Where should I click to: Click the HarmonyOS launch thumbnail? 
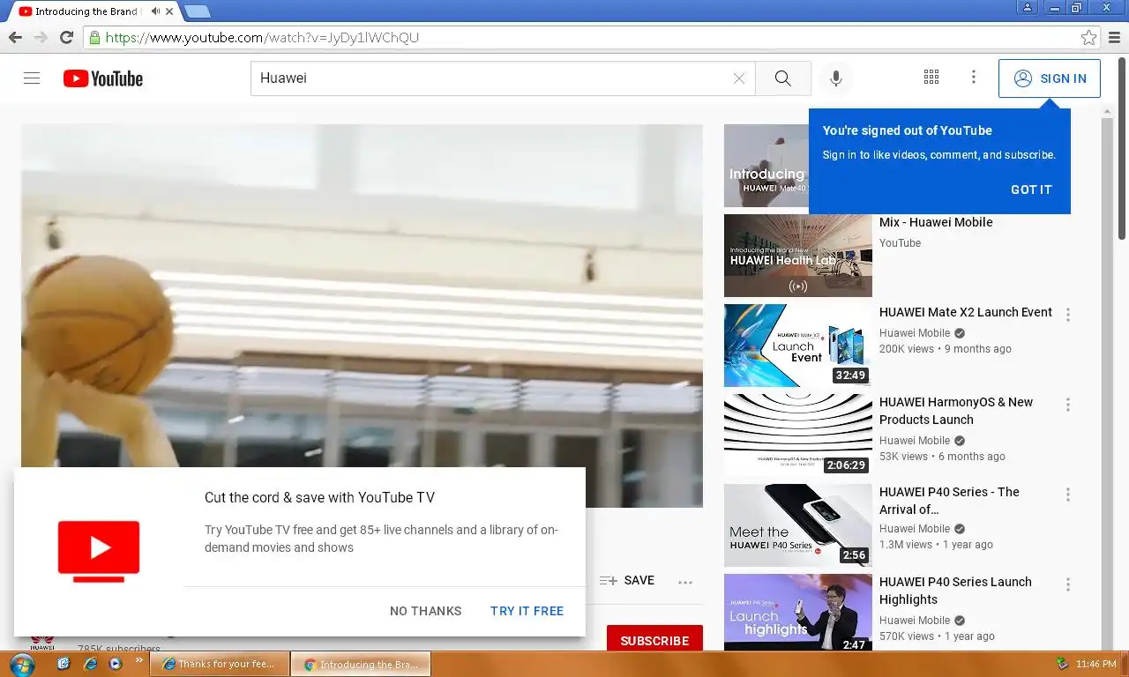[798, 435]
